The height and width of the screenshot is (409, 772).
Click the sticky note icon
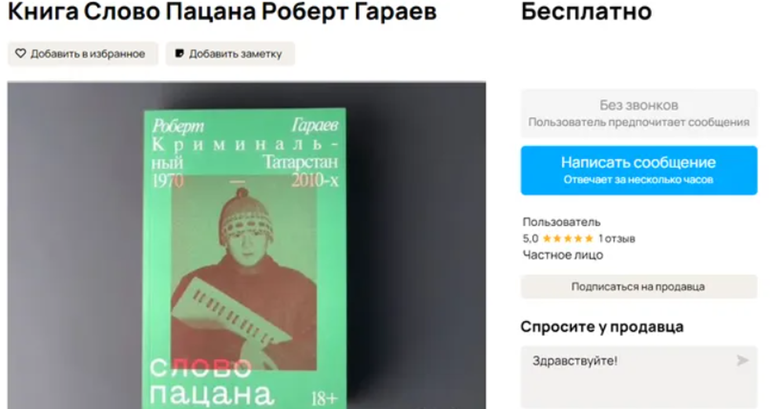point(180,54)
